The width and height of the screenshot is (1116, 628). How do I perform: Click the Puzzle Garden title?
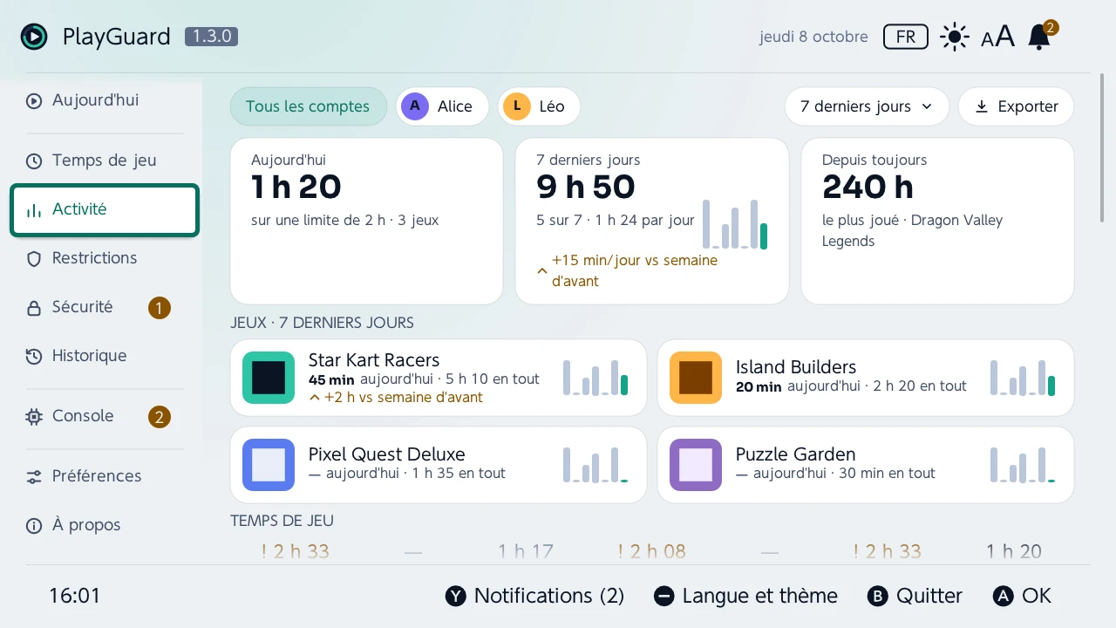click(x=796, y=454)
